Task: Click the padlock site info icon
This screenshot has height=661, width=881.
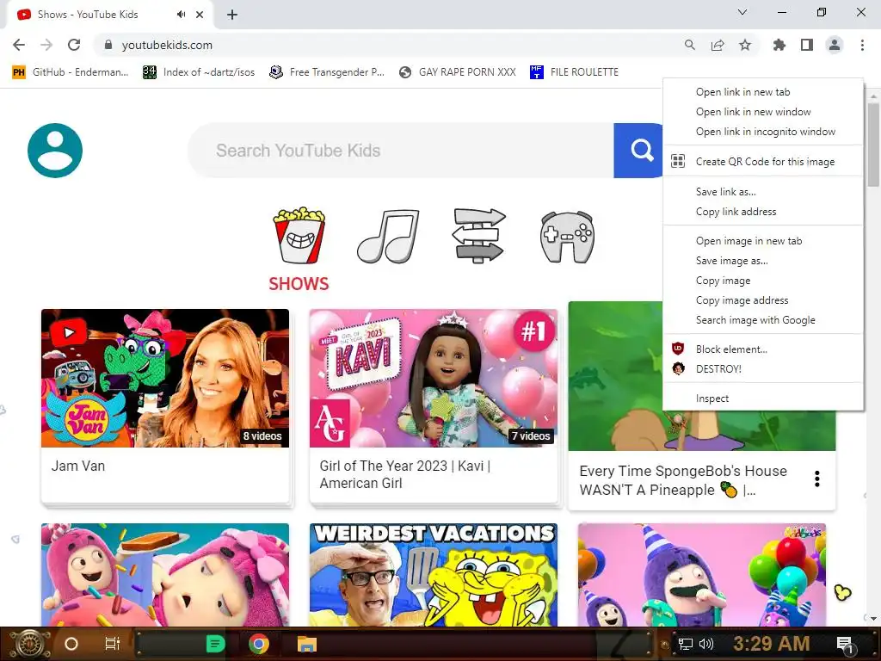Action: (108, 45)
